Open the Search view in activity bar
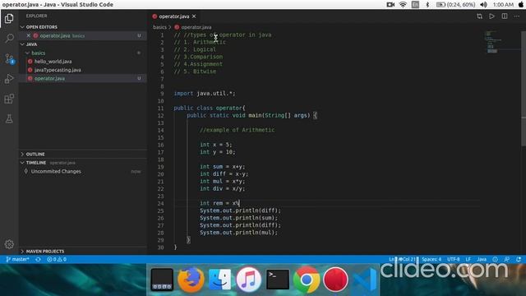The image size is (526, 296). [x=9, y=39]
